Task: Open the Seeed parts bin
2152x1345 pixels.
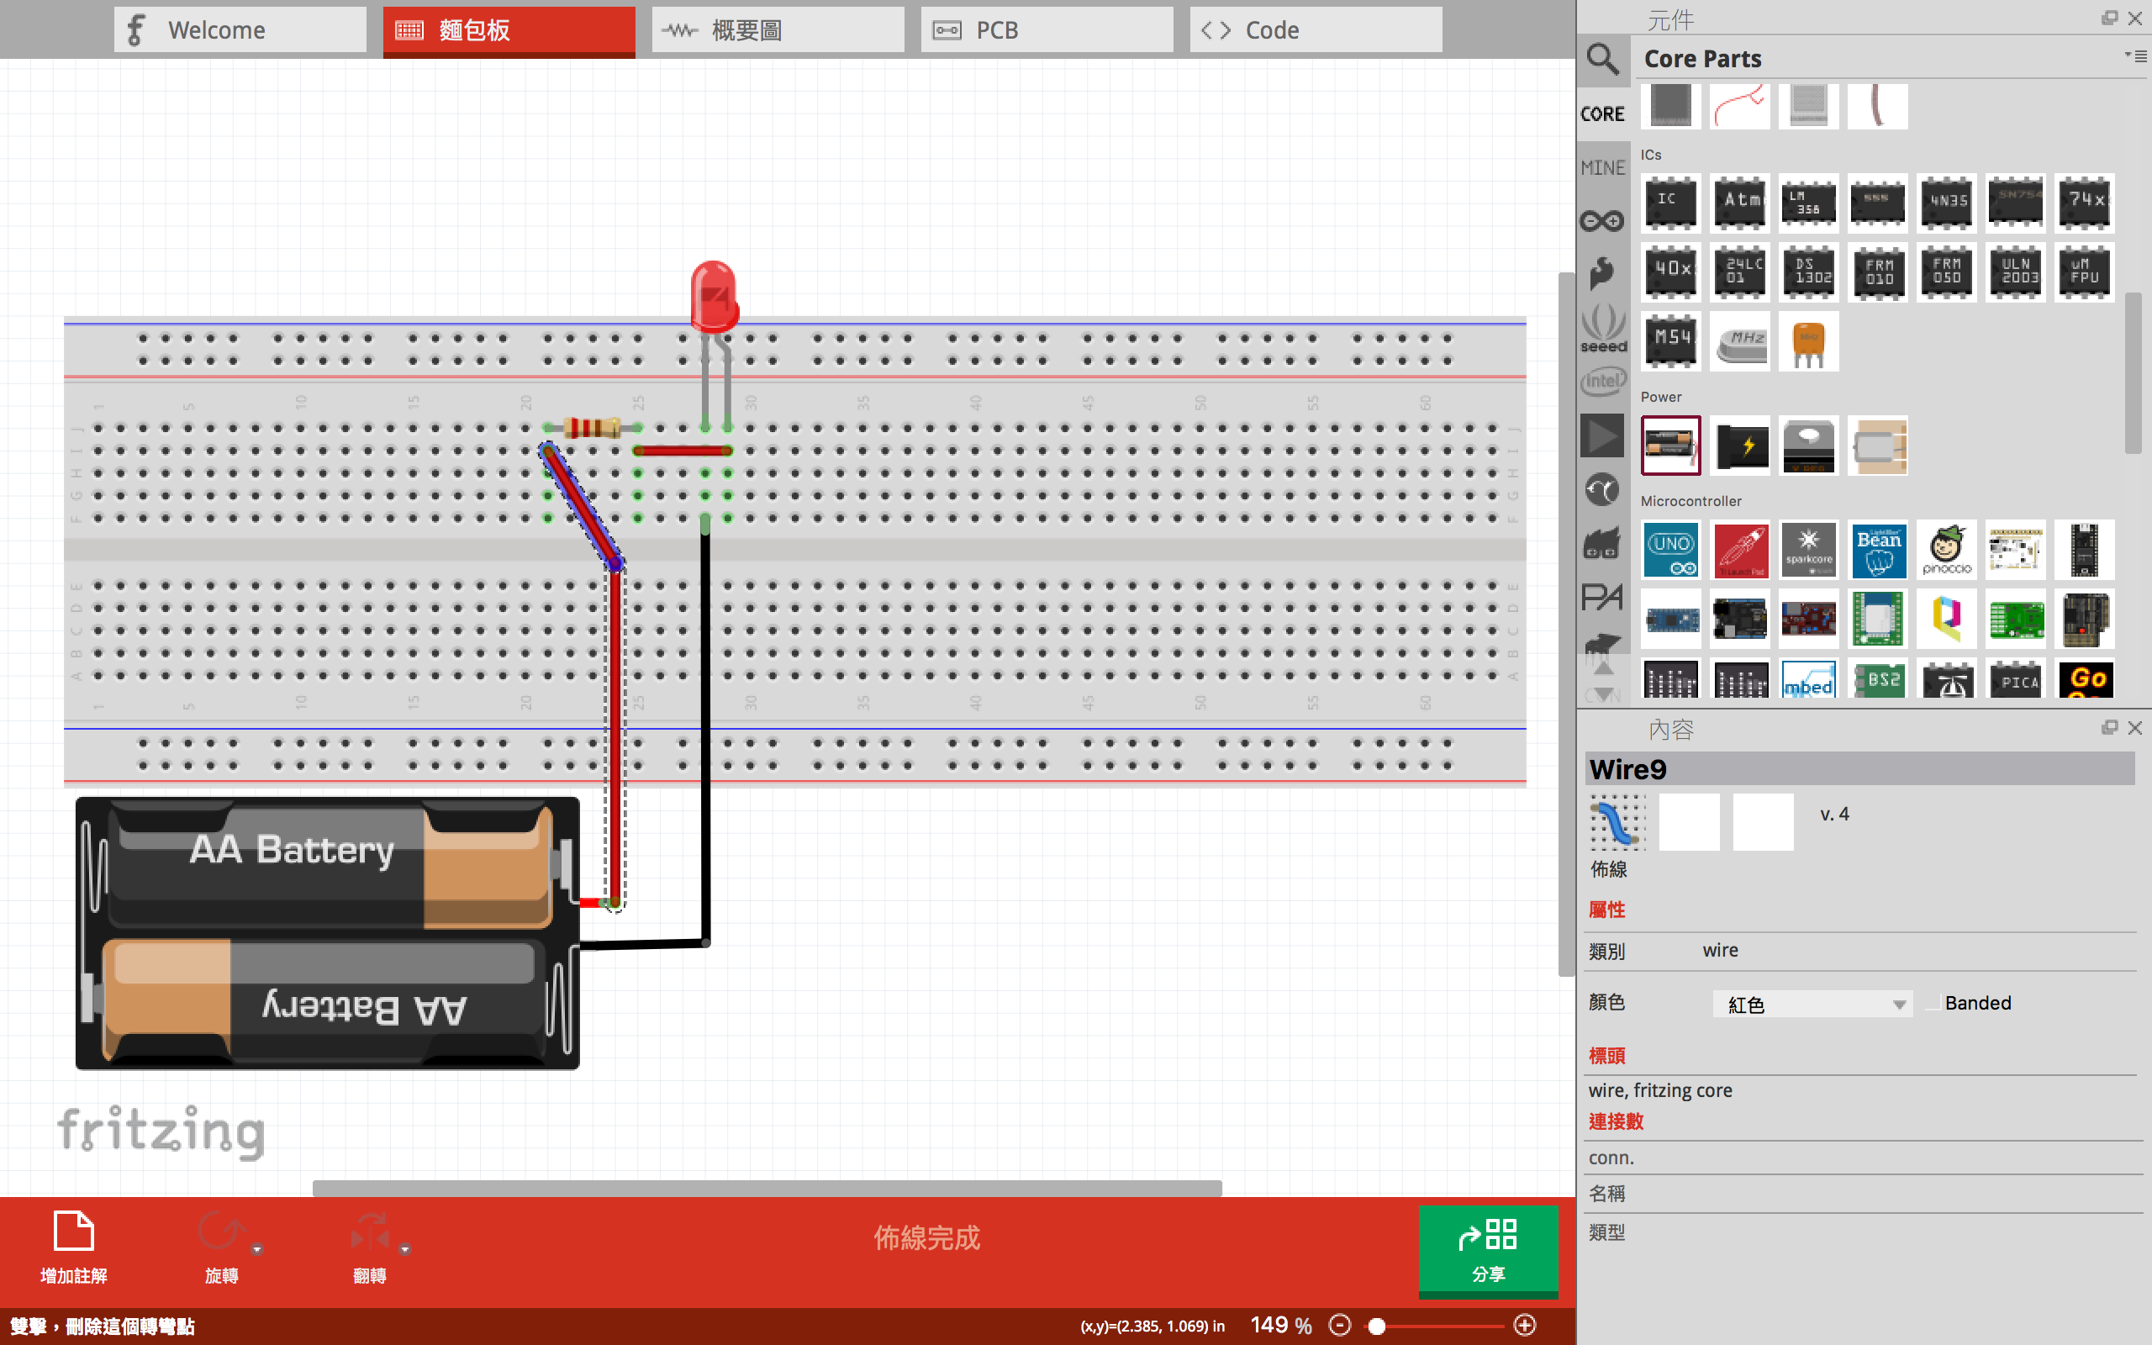Action: tap(1602, 327)
